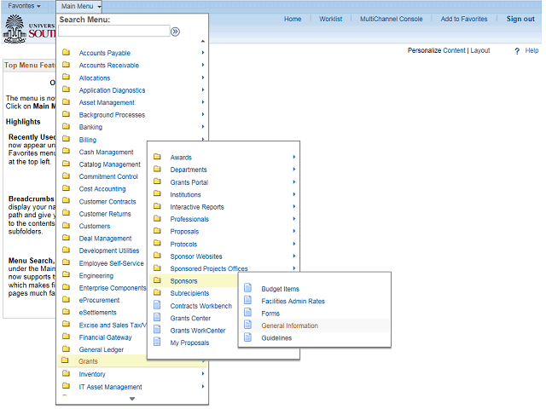Click Add to Favorites link
Screen dimensions: 546x409
click(464, 19)
